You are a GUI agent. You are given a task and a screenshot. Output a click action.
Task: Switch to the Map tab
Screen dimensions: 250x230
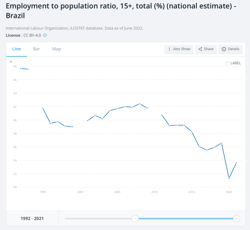(57, 49)
